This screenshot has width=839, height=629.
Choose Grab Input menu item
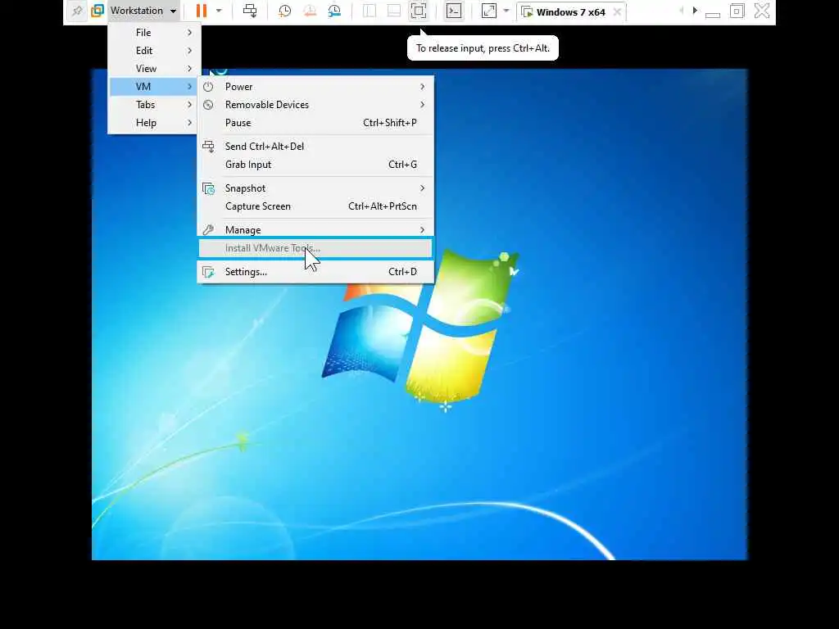[x=315, y=165]
